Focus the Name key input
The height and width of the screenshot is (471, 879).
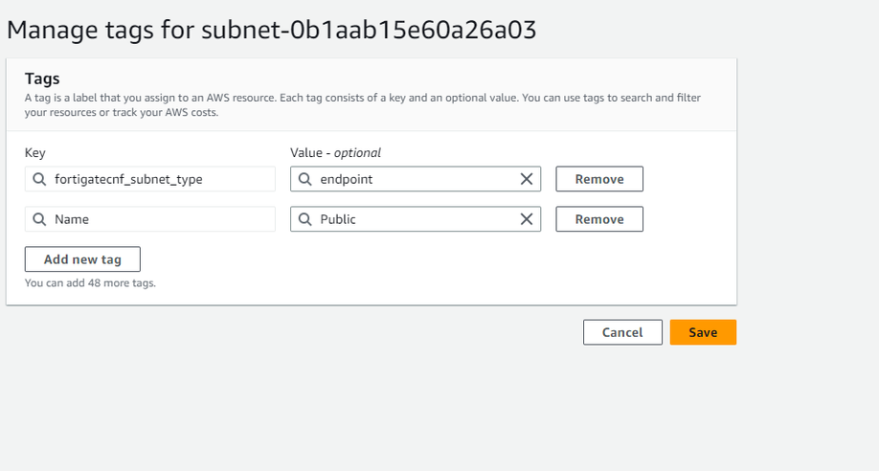pyautogui.click(x=158, y=219)
